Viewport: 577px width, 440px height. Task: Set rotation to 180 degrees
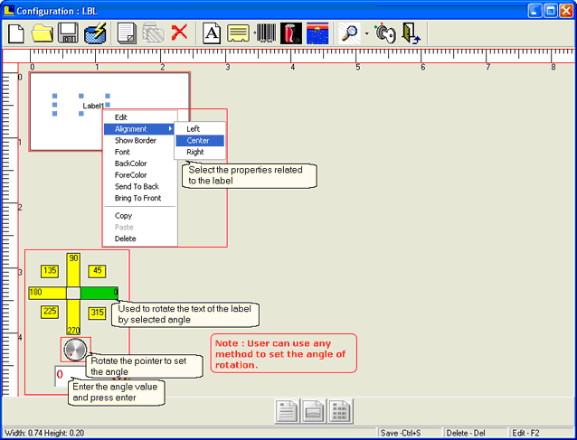pyautogui.click(x=47, y=293)
